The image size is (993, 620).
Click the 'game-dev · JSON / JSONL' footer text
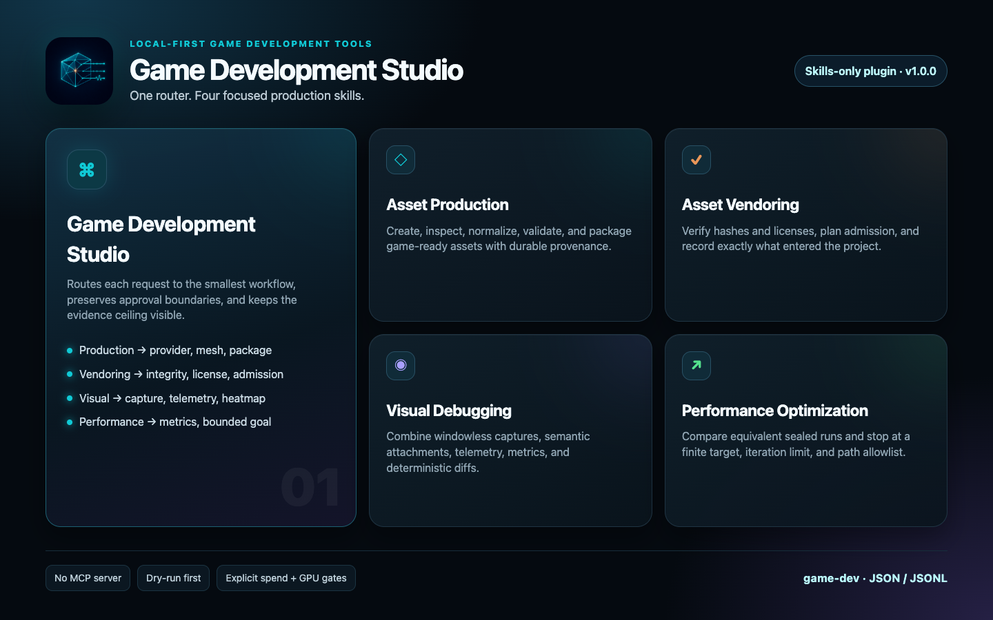coord(875,578)
